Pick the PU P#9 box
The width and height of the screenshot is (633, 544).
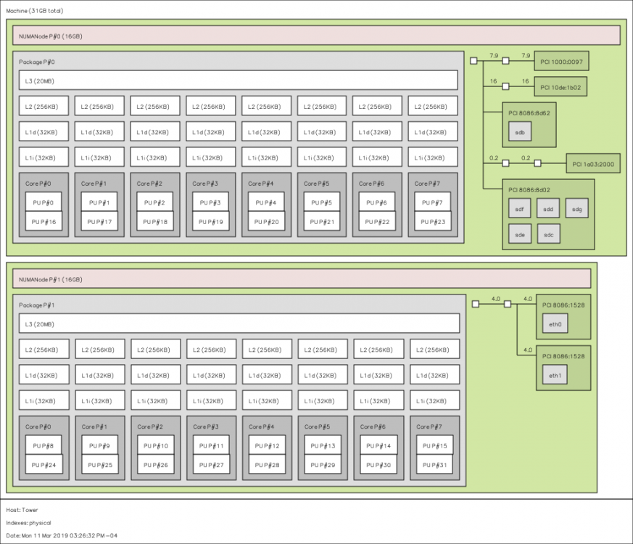click(x=100, y=445)
